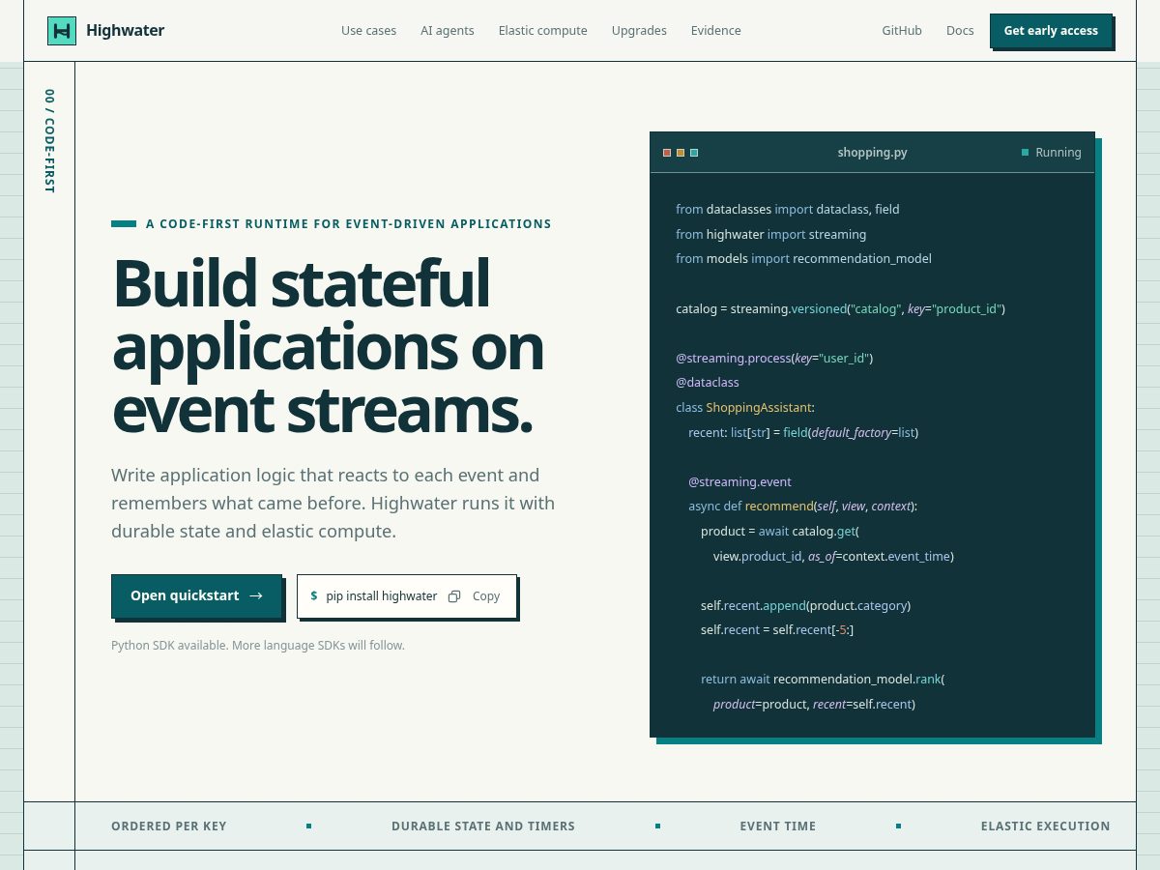This screenshot has height=870, width=1160.
Task: Open the Evidence nav item
Action: point(716,31)
